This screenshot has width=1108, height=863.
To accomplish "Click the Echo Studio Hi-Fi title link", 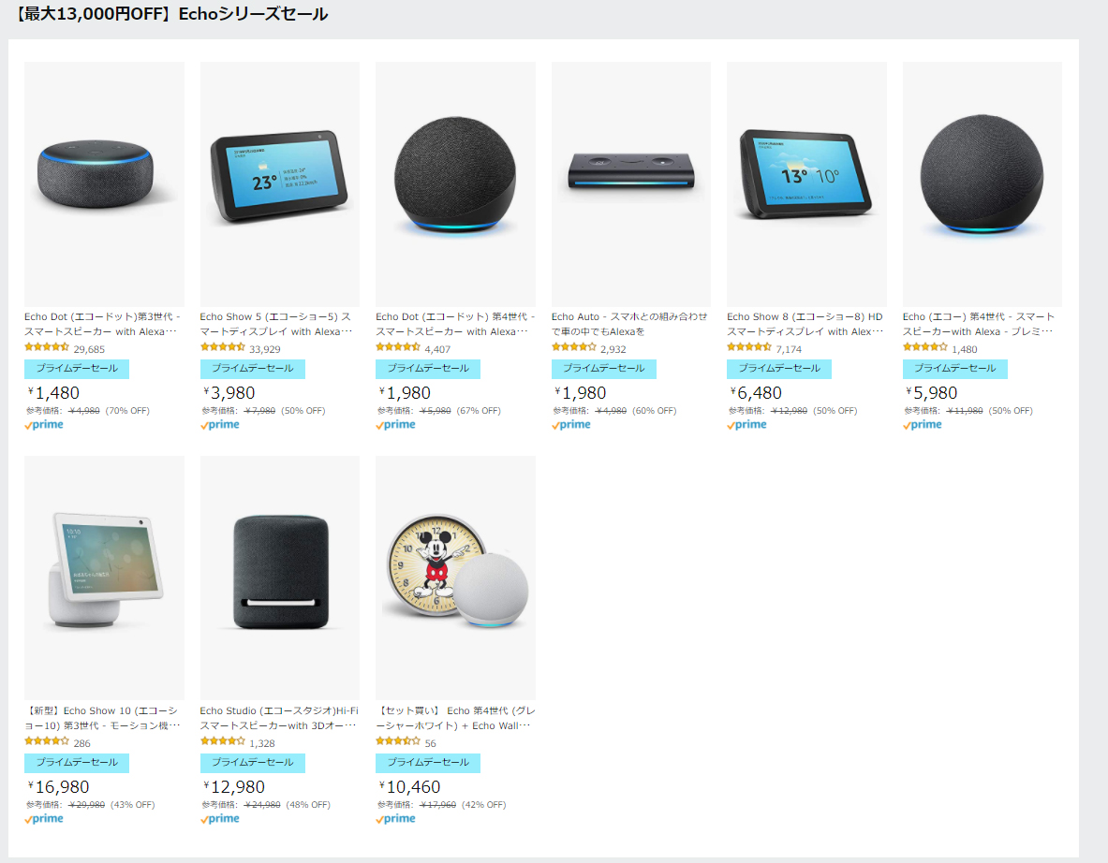I will 279,718.
